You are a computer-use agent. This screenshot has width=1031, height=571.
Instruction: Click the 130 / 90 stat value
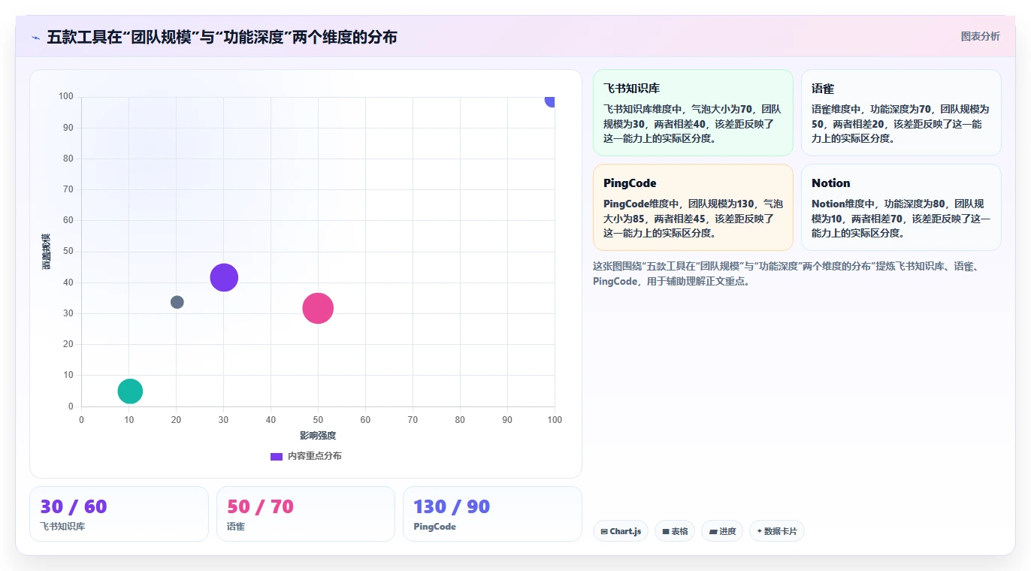coord(452,506)
